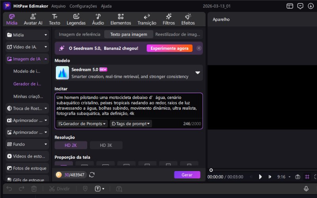This screenshot has height=198, width=317.
Task: Select HD 3K resolution
Action: tap(106, 145)
